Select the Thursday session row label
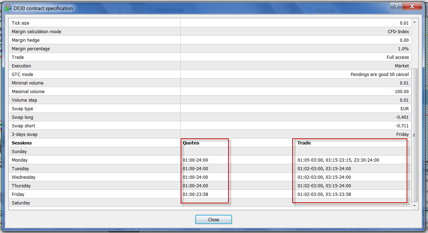This screenshot has width=428, height=233. 21,186
